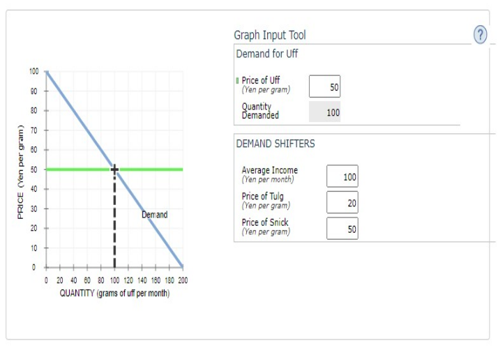
Task: Click the Average Income label text
Action: pyautogui.click(x=269, y=170)
